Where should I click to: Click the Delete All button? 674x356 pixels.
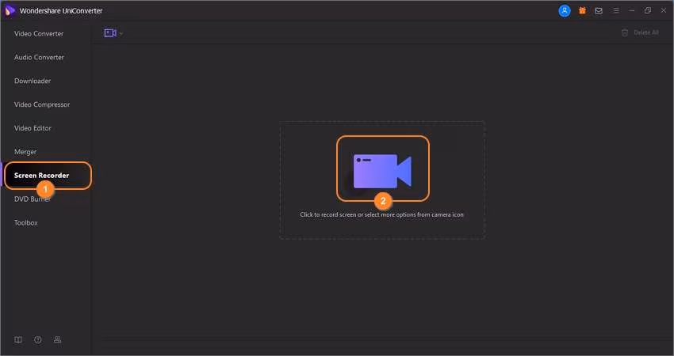tap(640, 32)
